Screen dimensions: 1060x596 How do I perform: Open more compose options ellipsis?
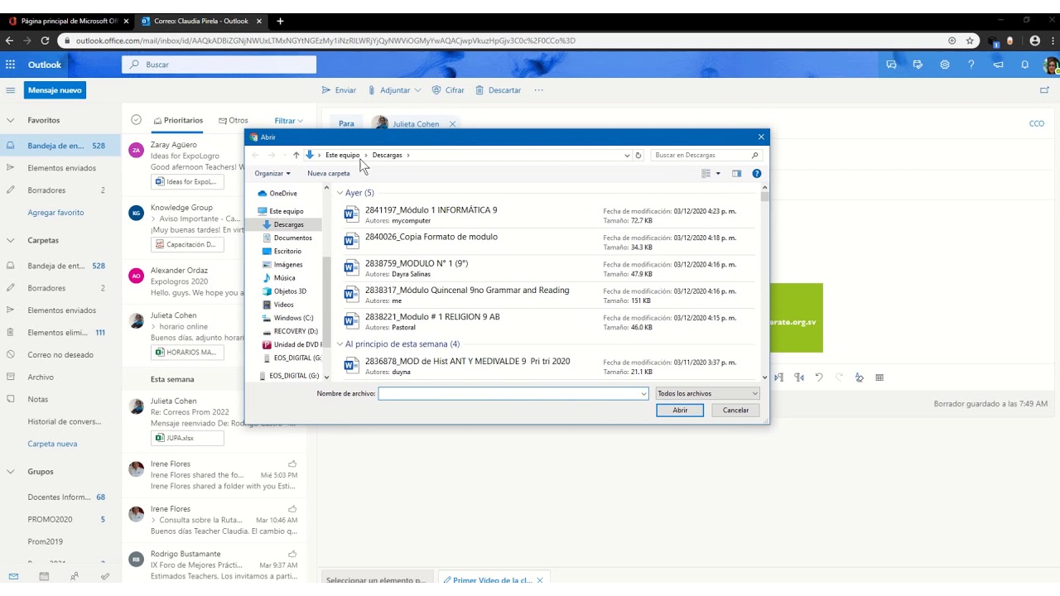coord(538,90)
